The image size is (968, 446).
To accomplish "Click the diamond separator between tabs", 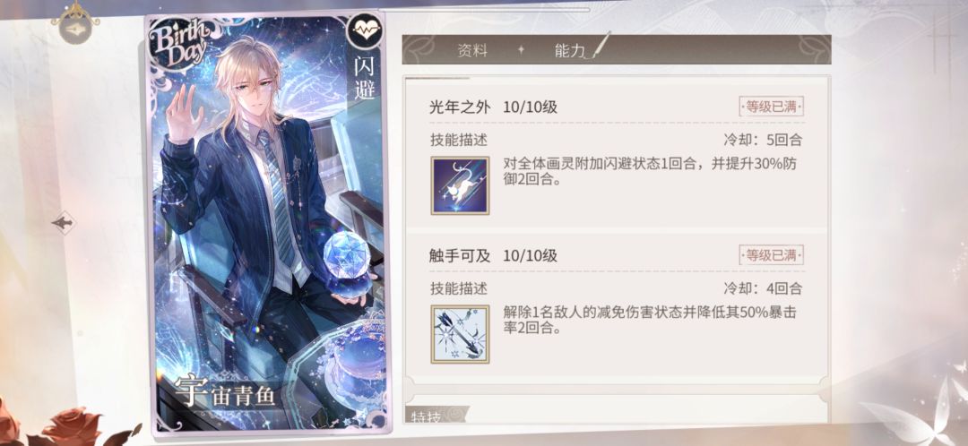I will (521, 50).
